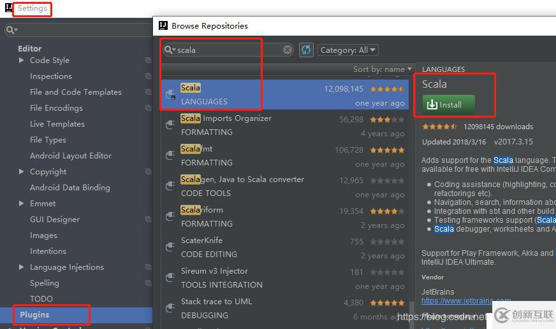Viewport: 556px width, 329px height.
Task: Select the Plugins settings section
Action: [77, 315]
